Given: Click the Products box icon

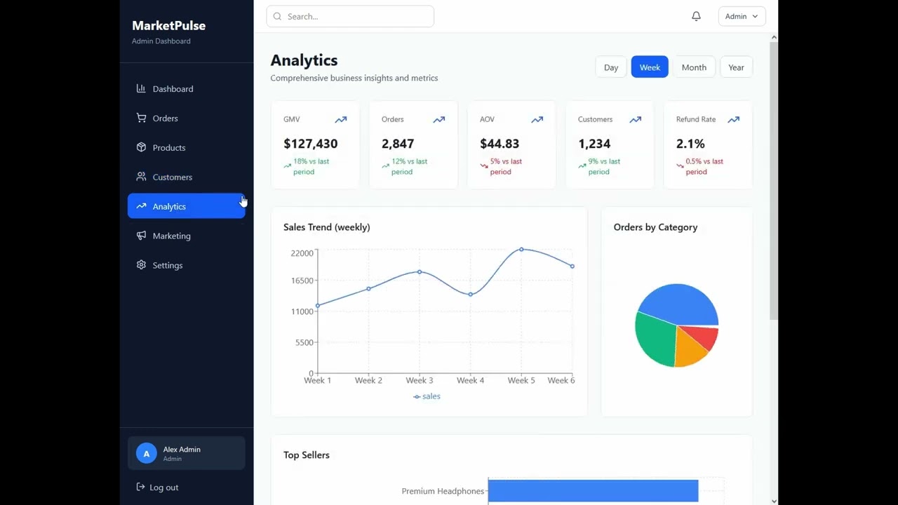Looking at the screenshot, I should tap(141, 147).
